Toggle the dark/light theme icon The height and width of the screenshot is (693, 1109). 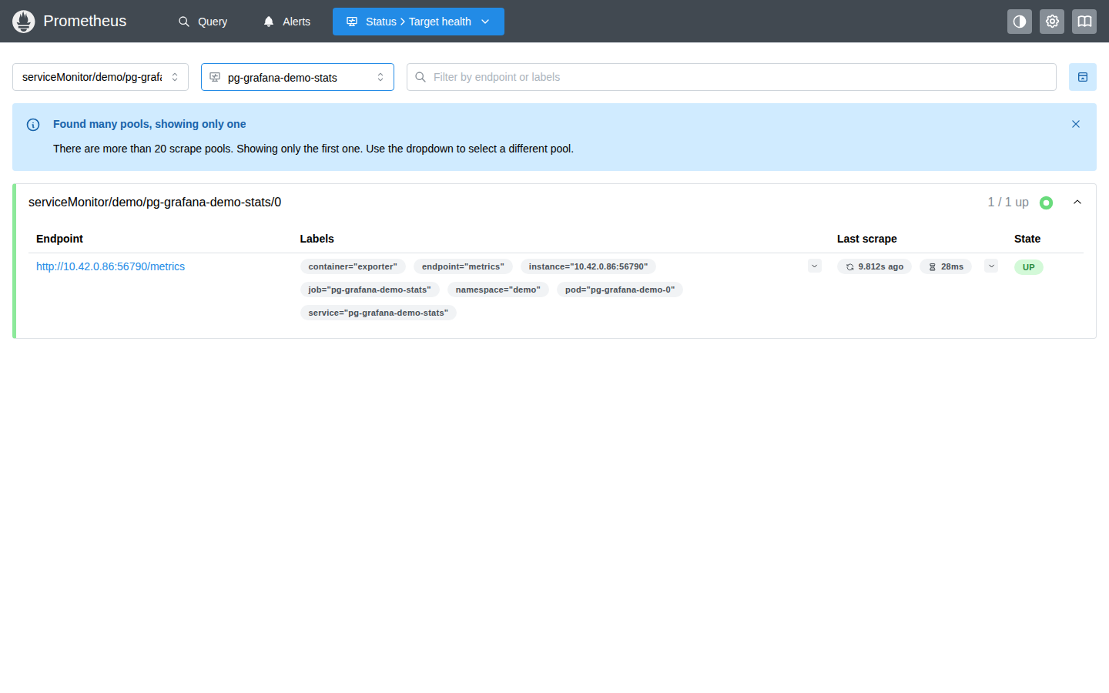coord(1020,22)
